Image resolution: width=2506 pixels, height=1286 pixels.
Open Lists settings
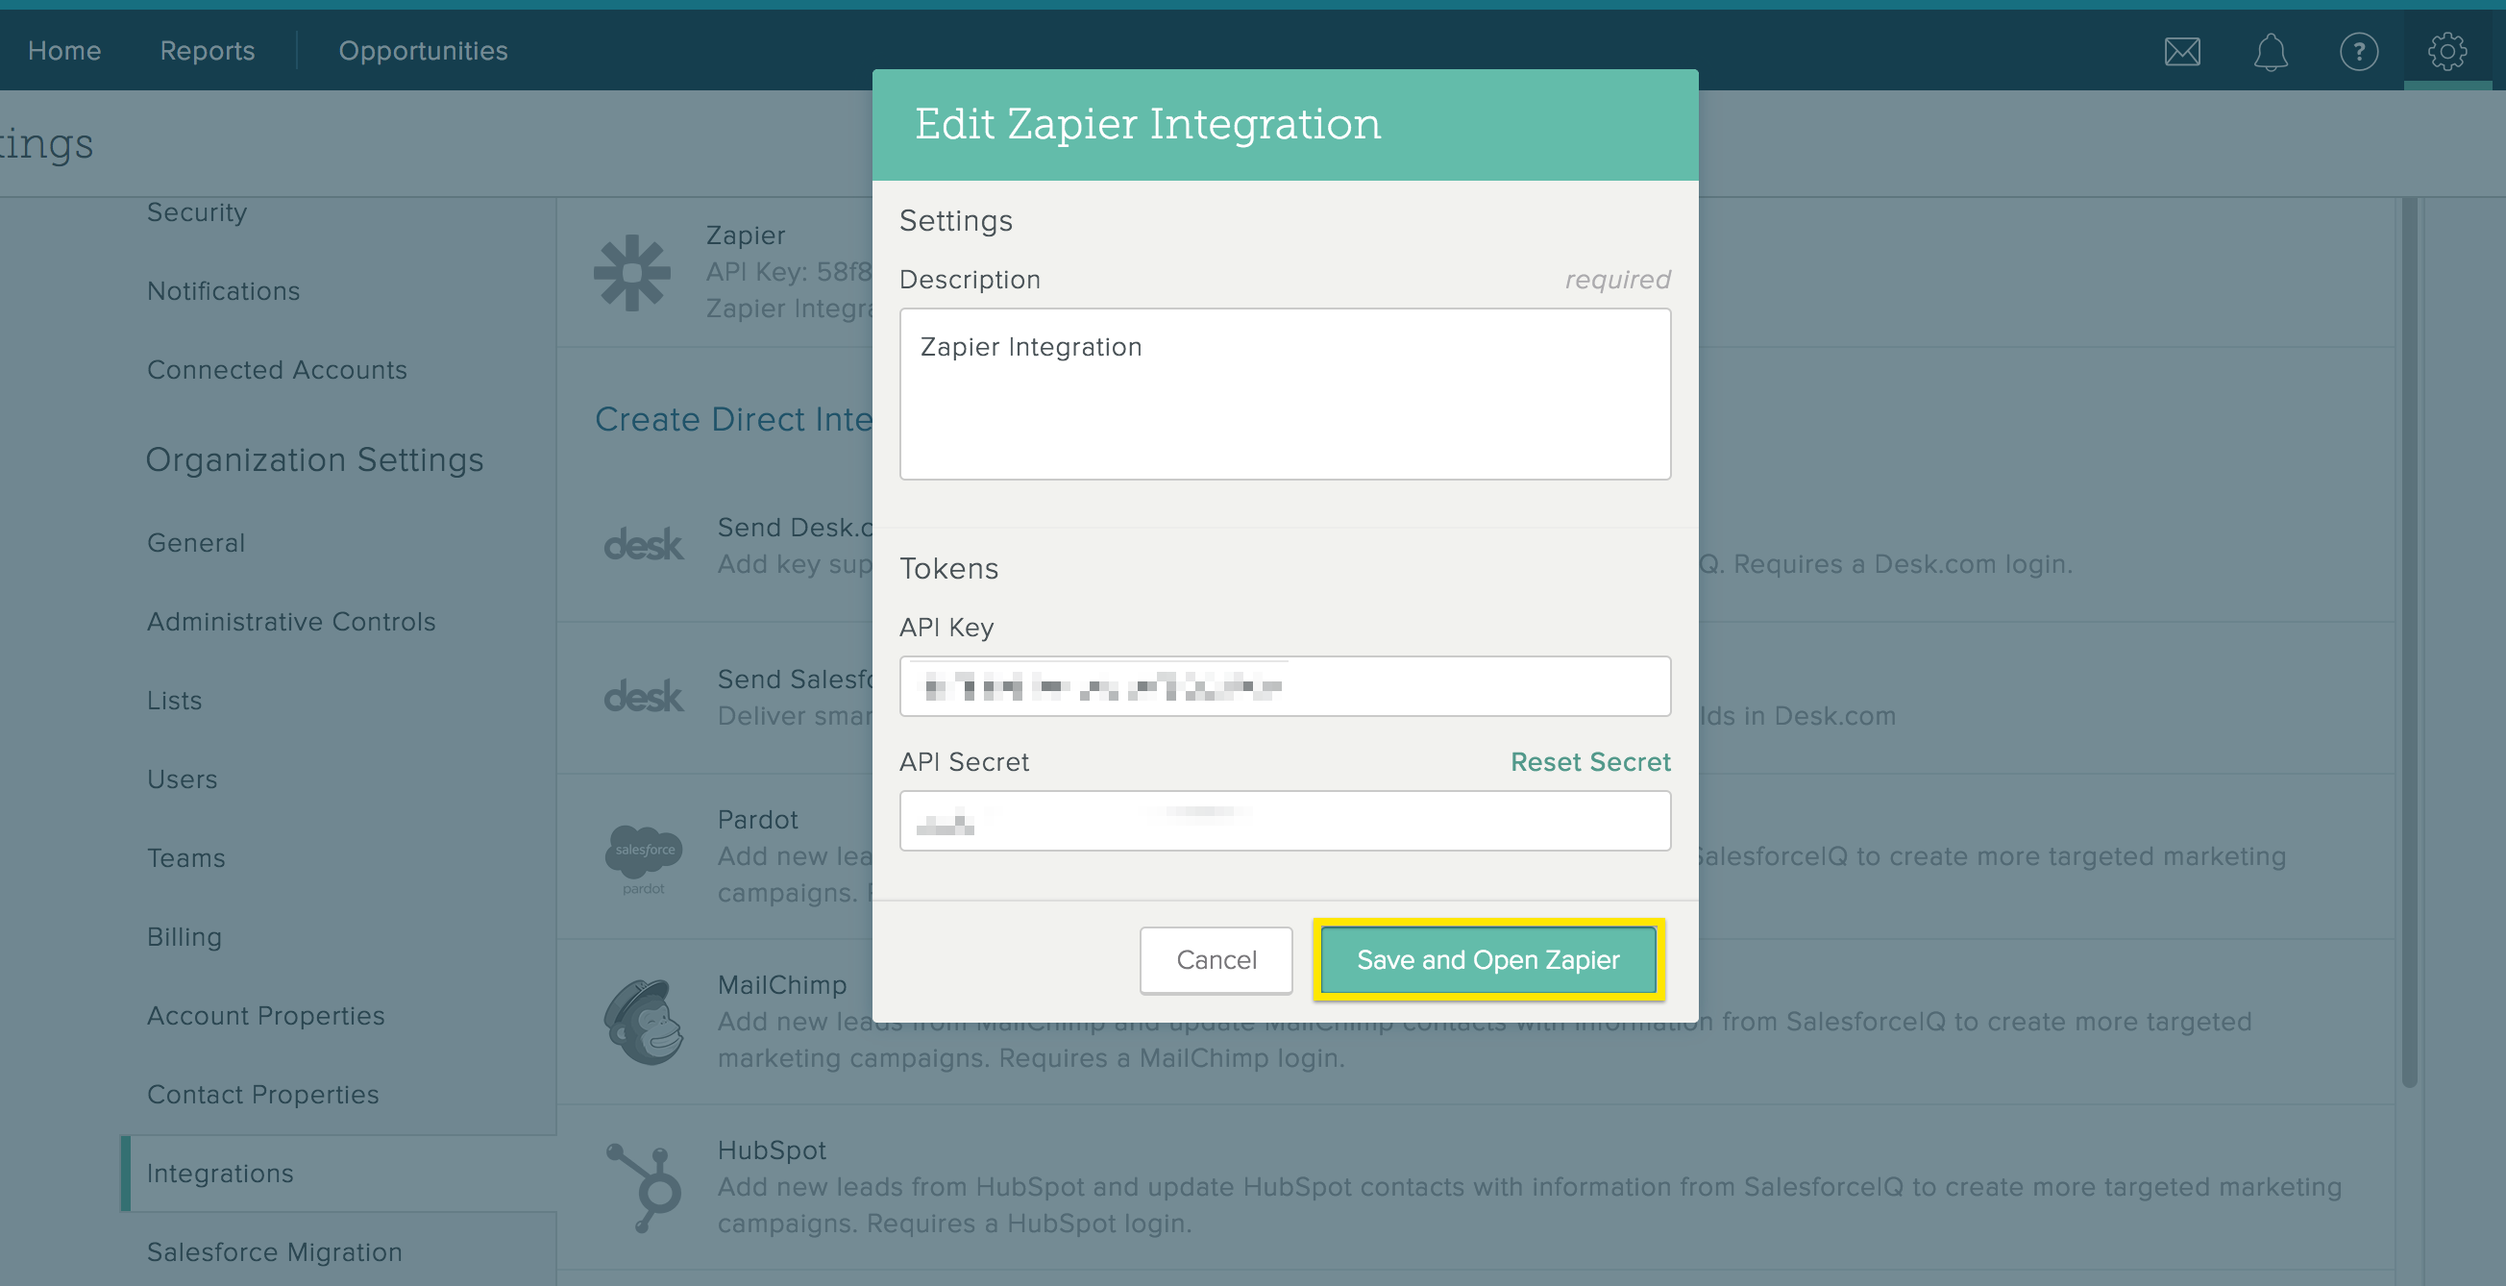[174, 701]
